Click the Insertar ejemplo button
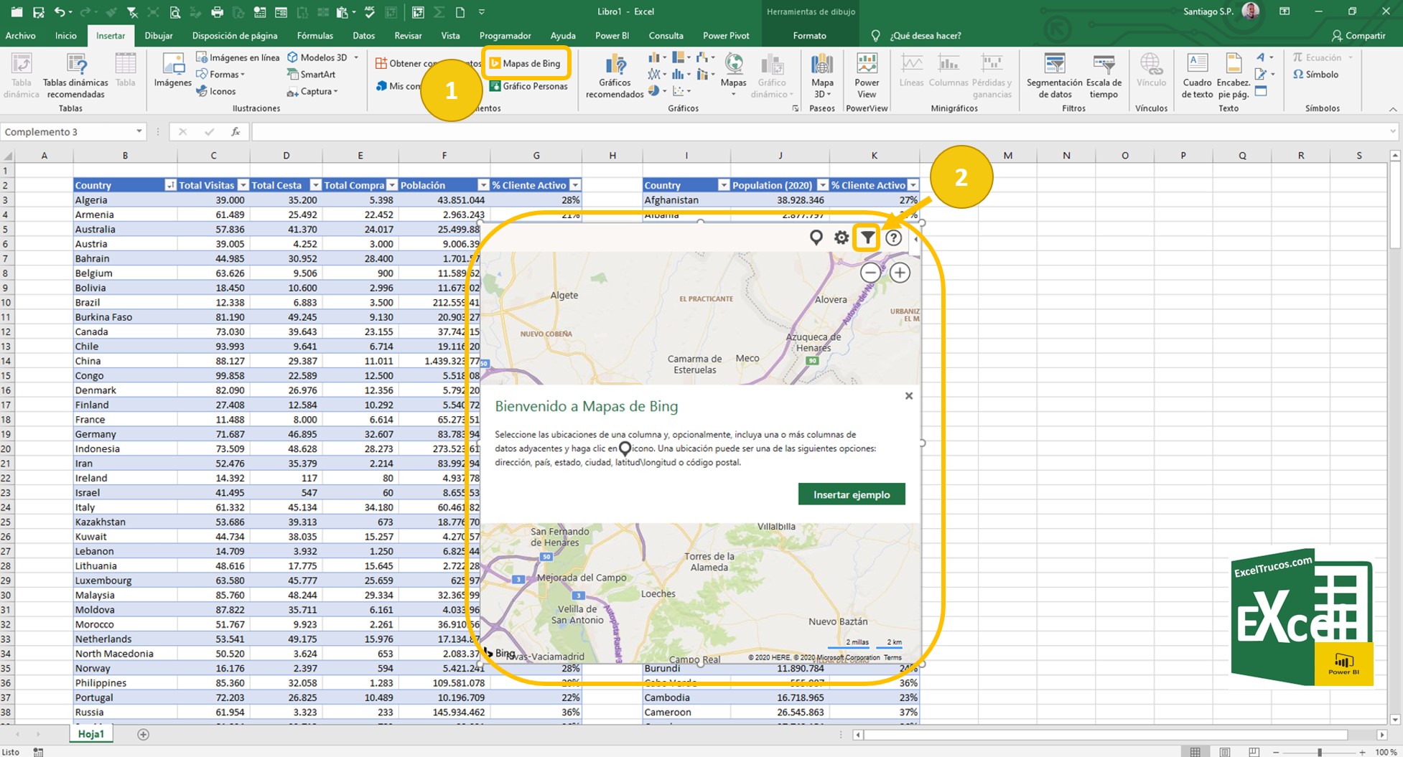The width and height of the screenshot is (1403, 757). [851, 494]
